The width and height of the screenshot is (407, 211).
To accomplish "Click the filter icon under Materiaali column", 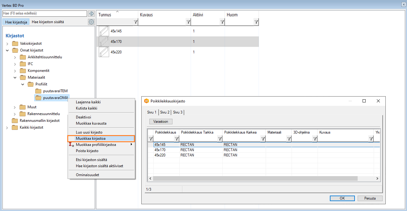I will [289, 139].
